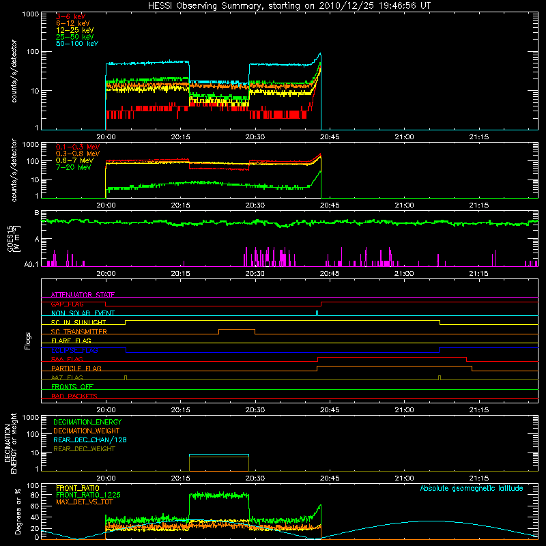Click the Degrees or % axis label
The image size is (546, 546).
pos(18,511)
